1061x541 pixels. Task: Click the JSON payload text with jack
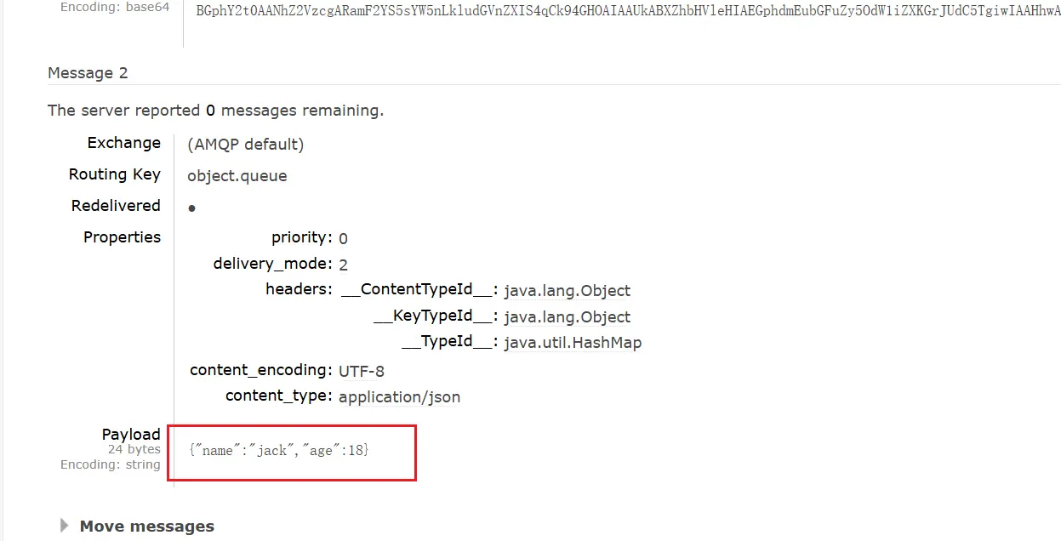click(x=279, y=450)
